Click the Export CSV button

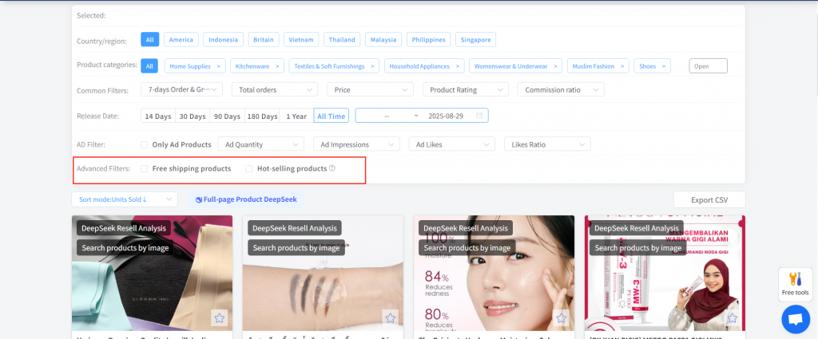click(709, 199)
